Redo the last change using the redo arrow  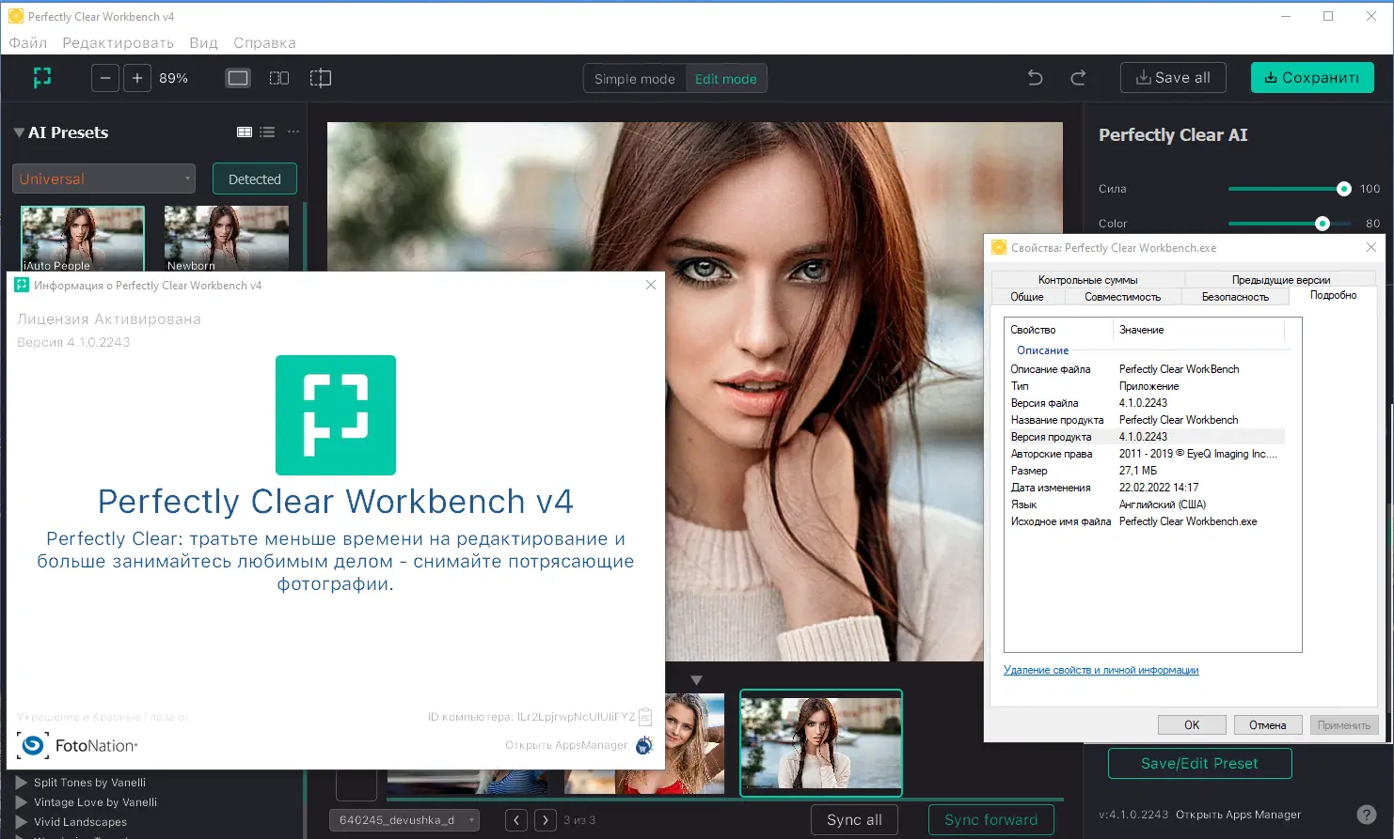coord(1077,77)
